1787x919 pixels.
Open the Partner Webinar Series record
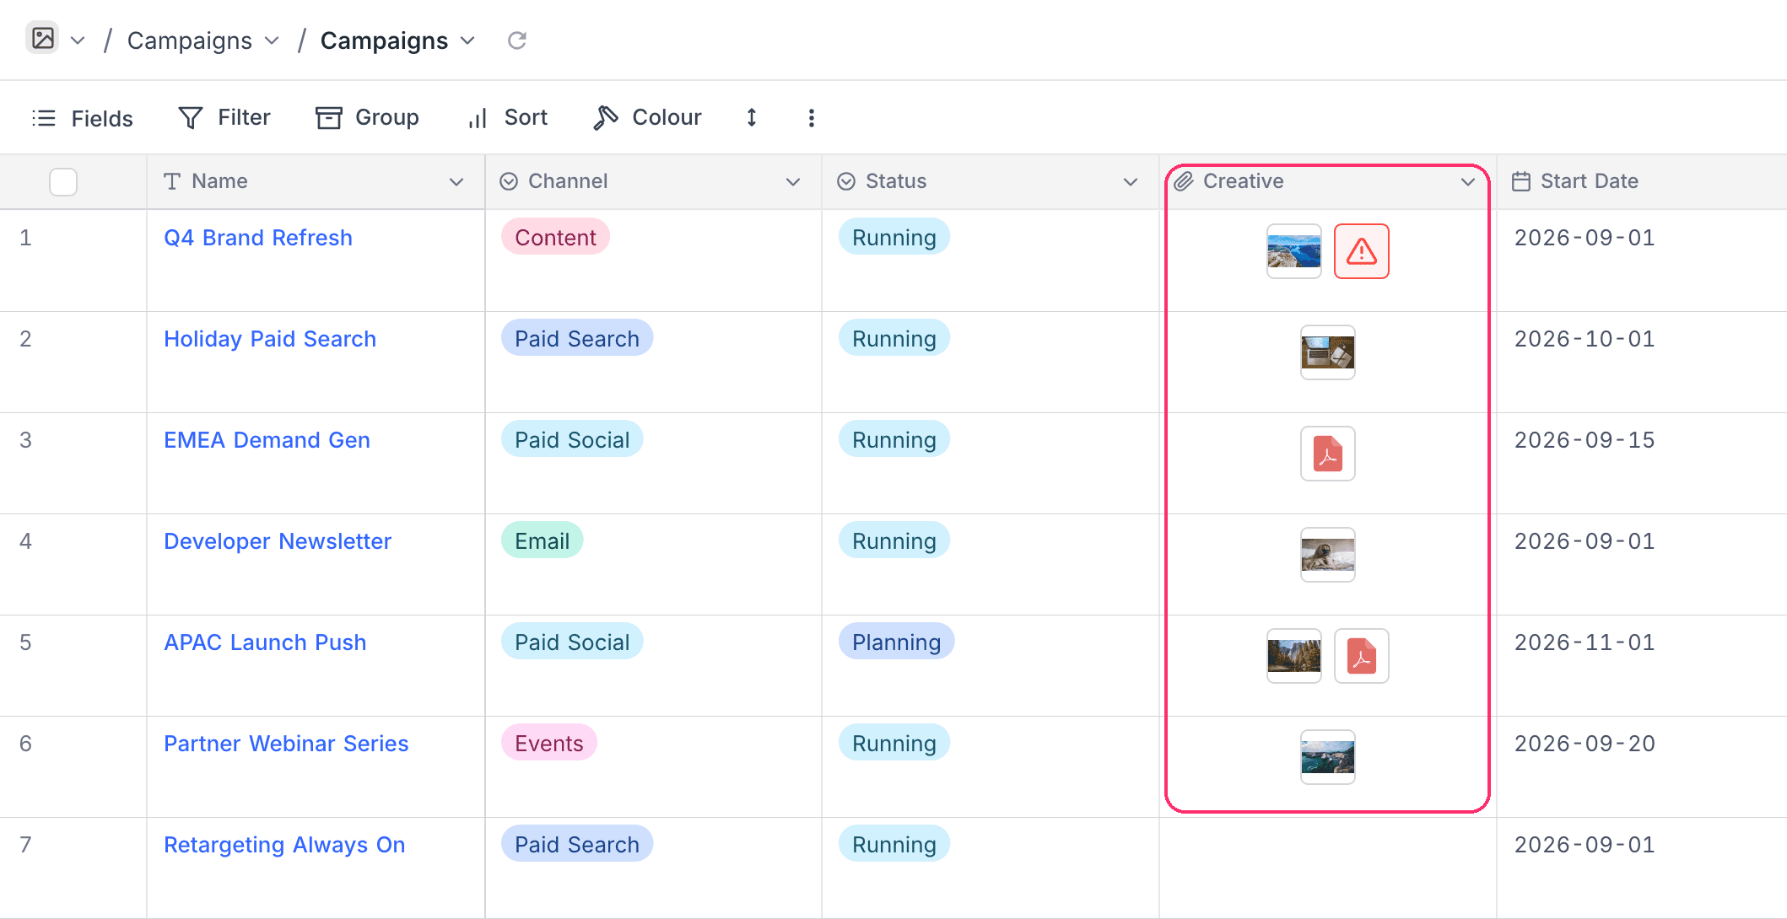286,744
